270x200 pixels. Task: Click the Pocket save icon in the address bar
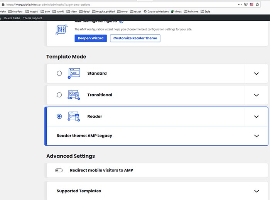pos(246,5)
